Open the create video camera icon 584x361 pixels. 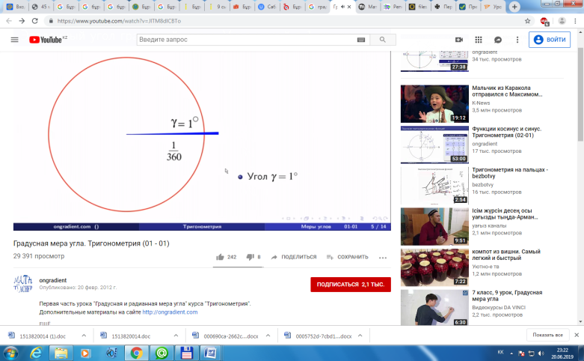click(x=459, y=40)
